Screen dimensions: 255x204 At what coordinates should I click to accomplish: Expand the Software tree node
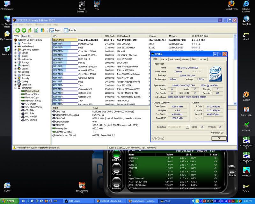[15, 75]
